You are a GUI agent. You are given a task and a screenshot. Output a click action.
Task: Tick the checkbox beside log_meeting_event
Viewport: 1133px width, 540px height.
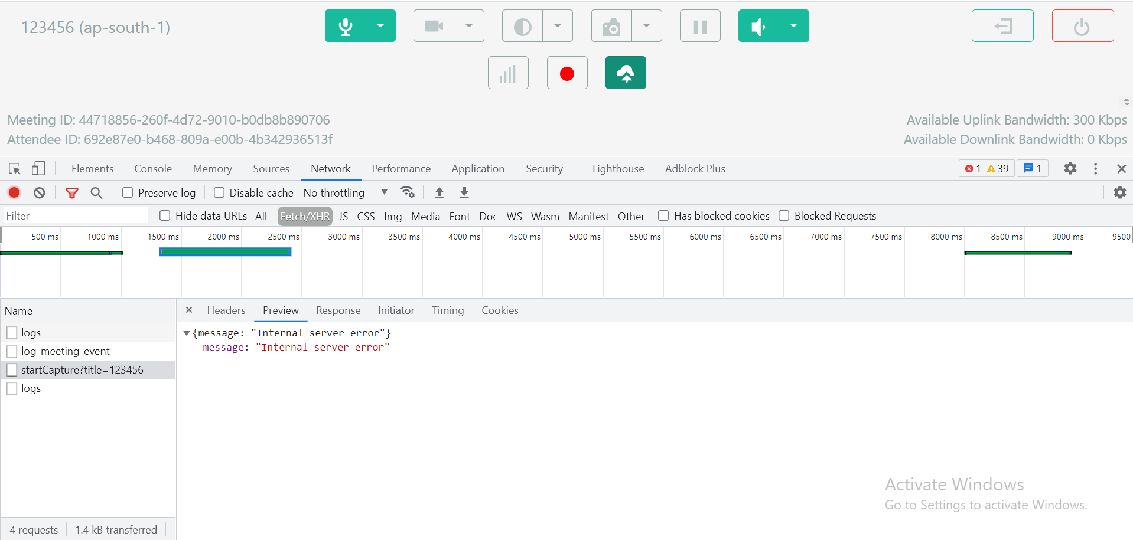click(x=12, y=351)
